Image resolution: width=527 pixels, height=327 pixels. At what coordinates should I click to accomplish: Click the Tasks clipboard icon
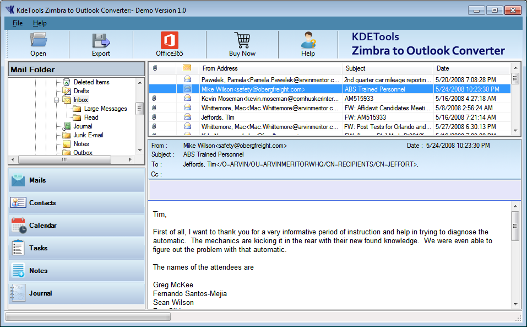click(x=18, y=248)
